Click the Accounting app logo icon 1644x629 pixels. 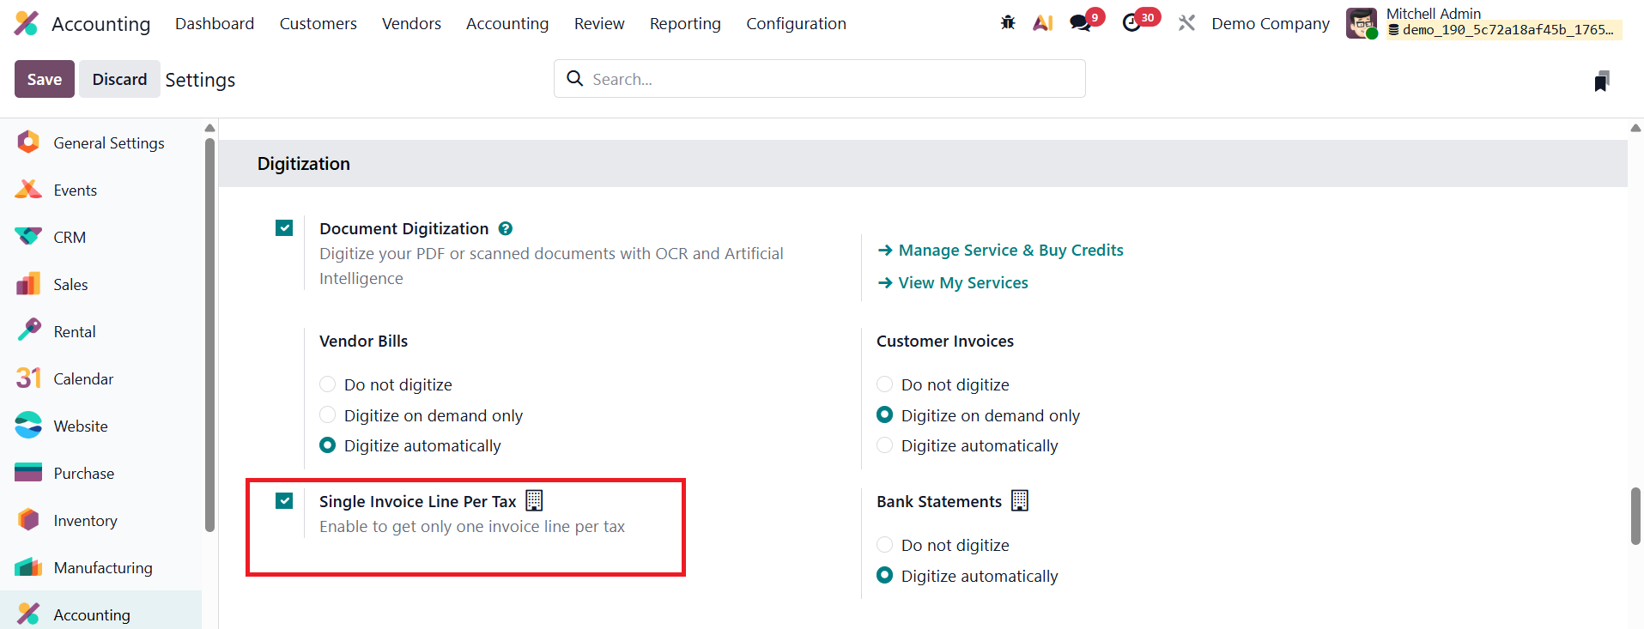pyautogui.click(x=27, y=23)
